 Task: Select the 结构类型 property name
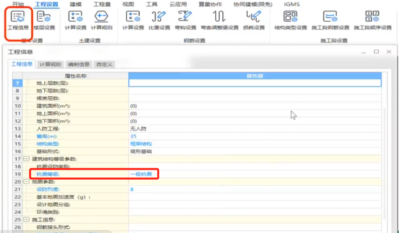[x=48, y=144]
